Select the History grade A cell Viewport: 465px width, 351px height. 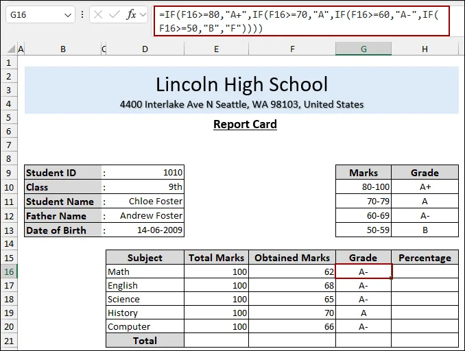[363, 313]
